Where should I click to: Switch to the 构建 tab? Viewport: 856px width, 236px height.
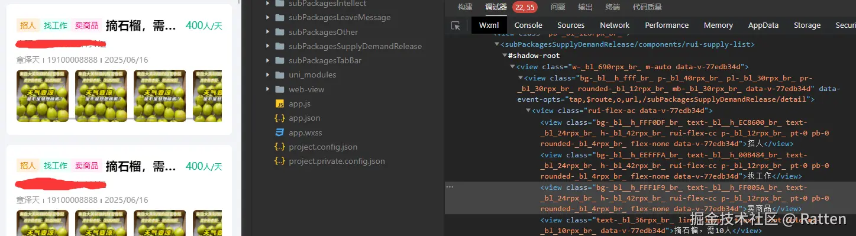click(465, 7)
